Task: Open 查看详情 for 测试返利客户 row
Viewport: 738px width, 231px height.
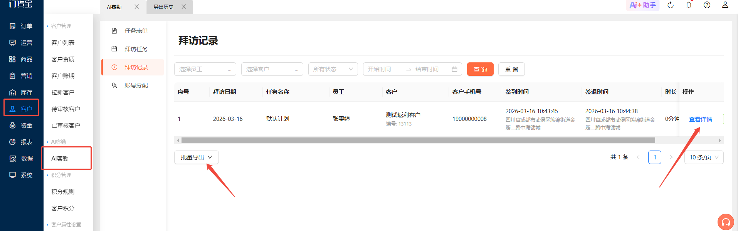Action: pos(700,119)
